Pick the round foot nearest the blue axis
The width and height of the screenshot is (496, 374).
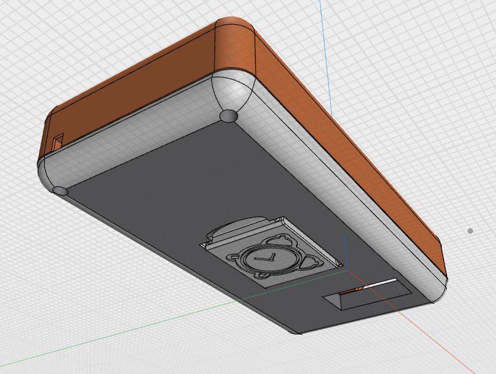point(229,116)
